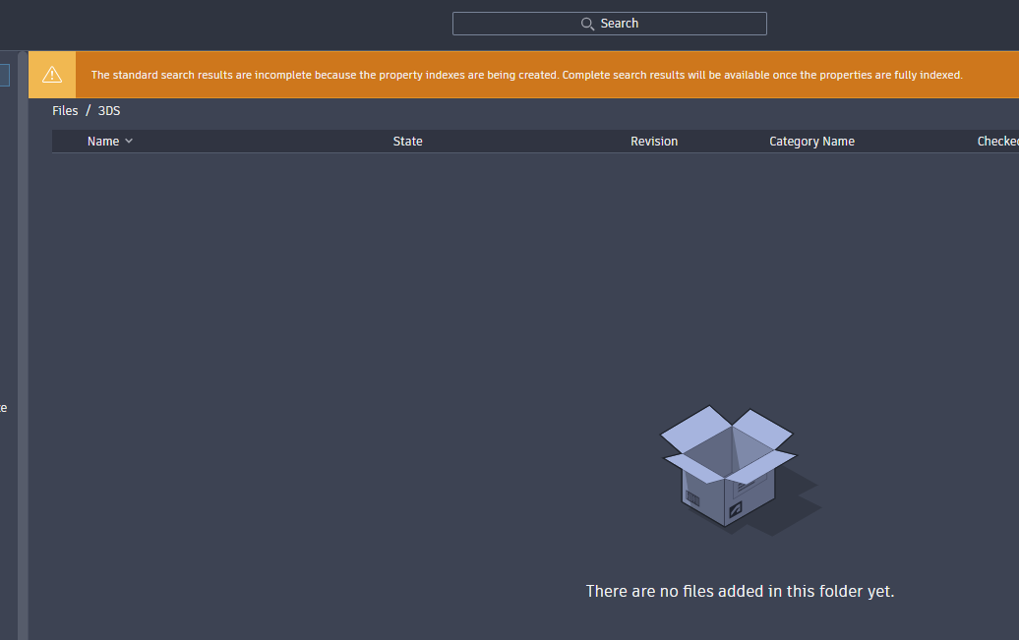Sort by the Category Name column

811,141
